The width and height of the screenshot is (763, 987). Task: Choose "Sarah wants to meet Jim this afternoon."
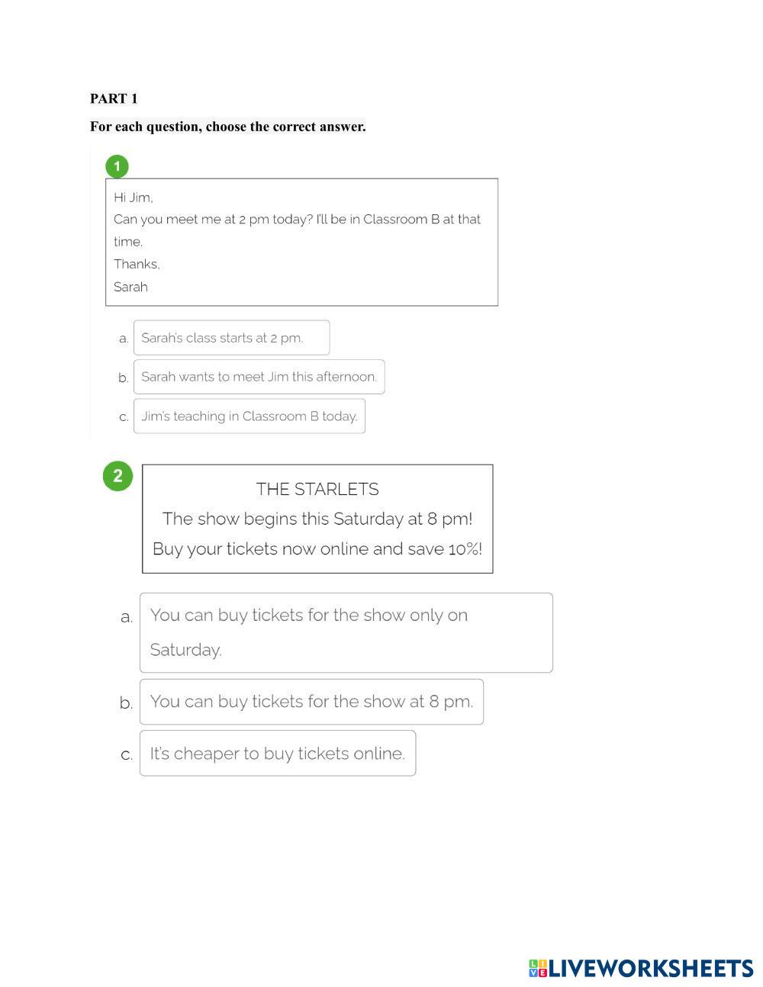[x=259, y=377]
